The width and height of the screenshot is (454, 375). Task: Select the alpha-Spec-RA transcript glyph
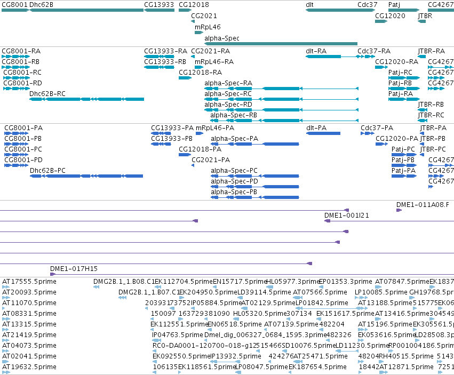(282, 89)
